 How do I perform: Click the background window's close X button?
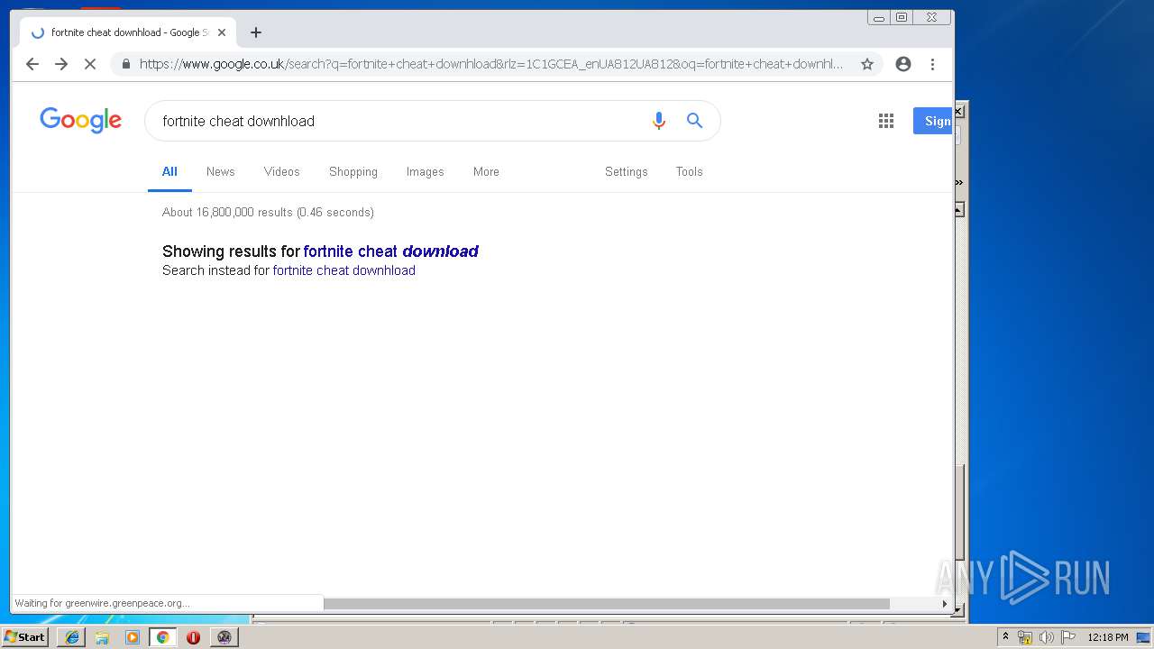pyautogui.click(x=959, y=111)
